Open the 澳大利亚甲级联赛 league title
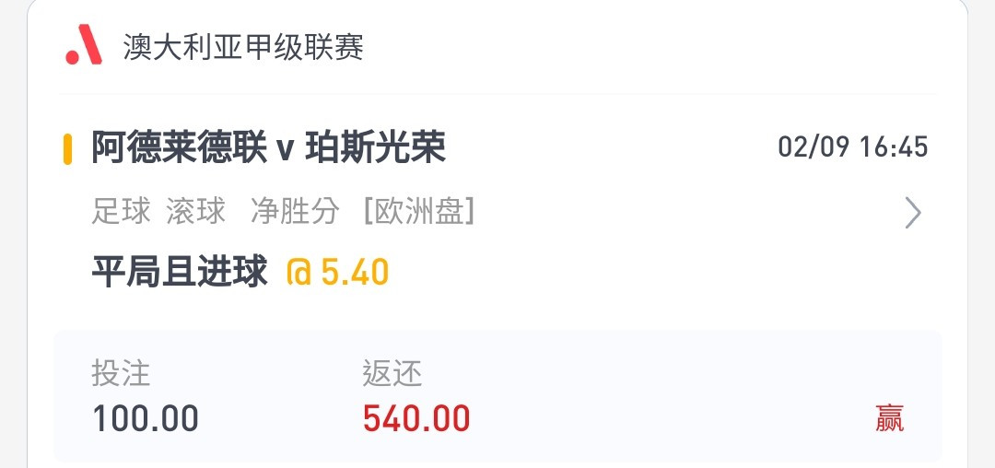Screen dimensions: 995x468 click(243, 47)
